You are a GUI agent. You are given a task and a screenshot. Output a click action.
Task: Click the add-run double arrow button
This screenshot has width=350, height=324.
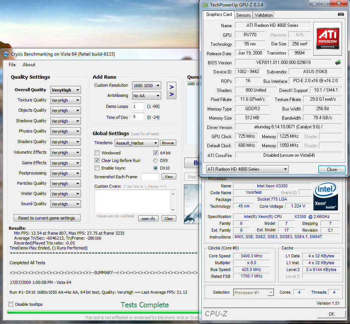pyautogui.click(x=171, y=90)
